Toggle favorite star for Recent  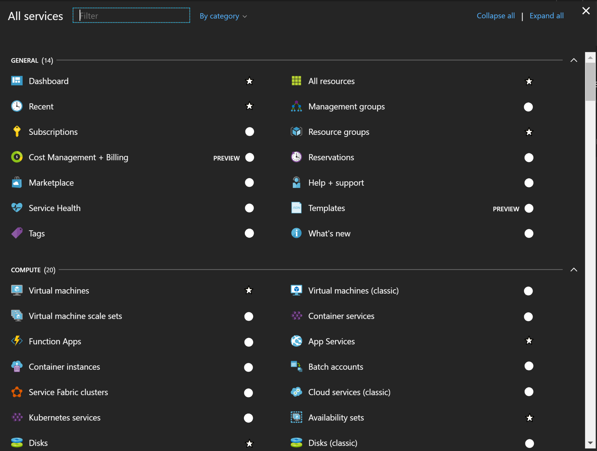tap(249, 106)
